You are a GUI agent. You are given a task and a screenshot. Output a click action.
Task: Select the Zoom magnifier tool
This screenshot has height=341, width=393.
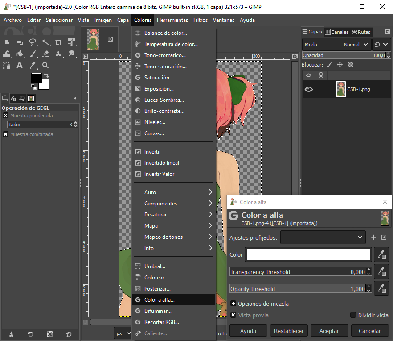coord(45,65)
